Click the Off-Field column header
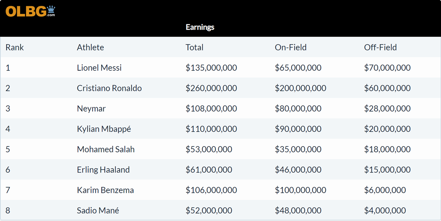Viewport: 441px width, 221px height. pyautogui.click(x=380, y=47)
